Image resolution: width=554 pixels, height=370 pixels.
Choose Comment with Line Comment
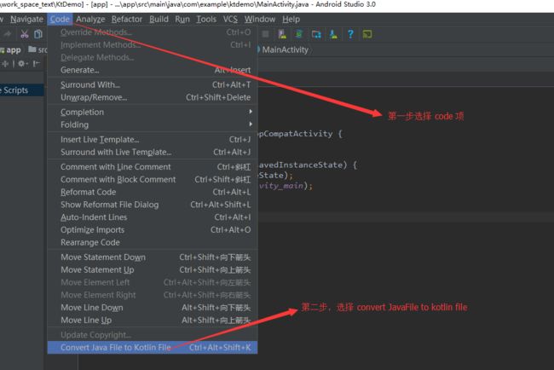(153, 167)
